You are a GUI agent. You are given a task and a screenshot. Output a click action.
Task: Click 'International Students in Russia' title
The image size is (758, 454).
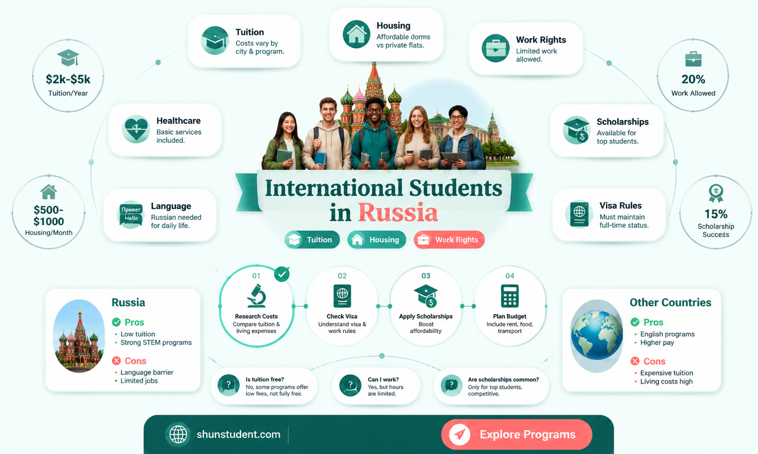coord(384,200)
